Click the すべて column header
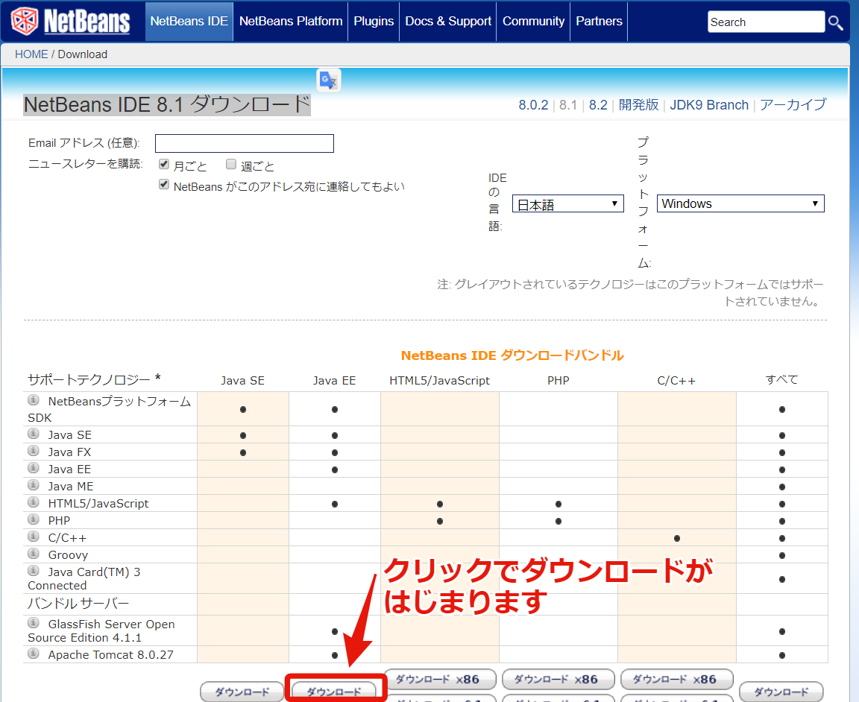Screen dimensions: 859x702 (x=781, y=379)
